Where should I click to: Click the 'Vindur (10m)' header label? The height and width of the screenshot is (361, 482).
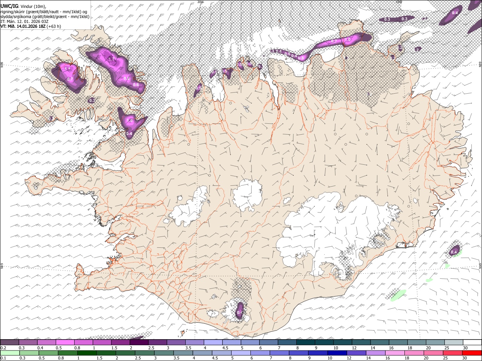tap(33, 6)
